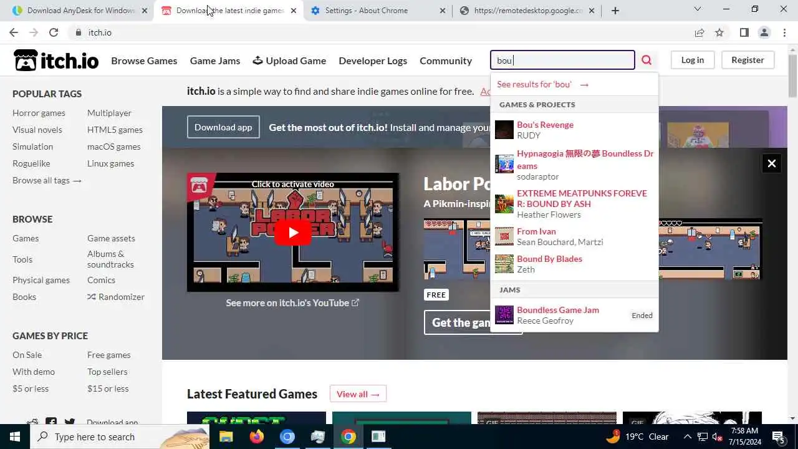The height and width of the screenshot is (449, 798).
Task: Open Albums & soundtracks category
Action: (110, 259)
